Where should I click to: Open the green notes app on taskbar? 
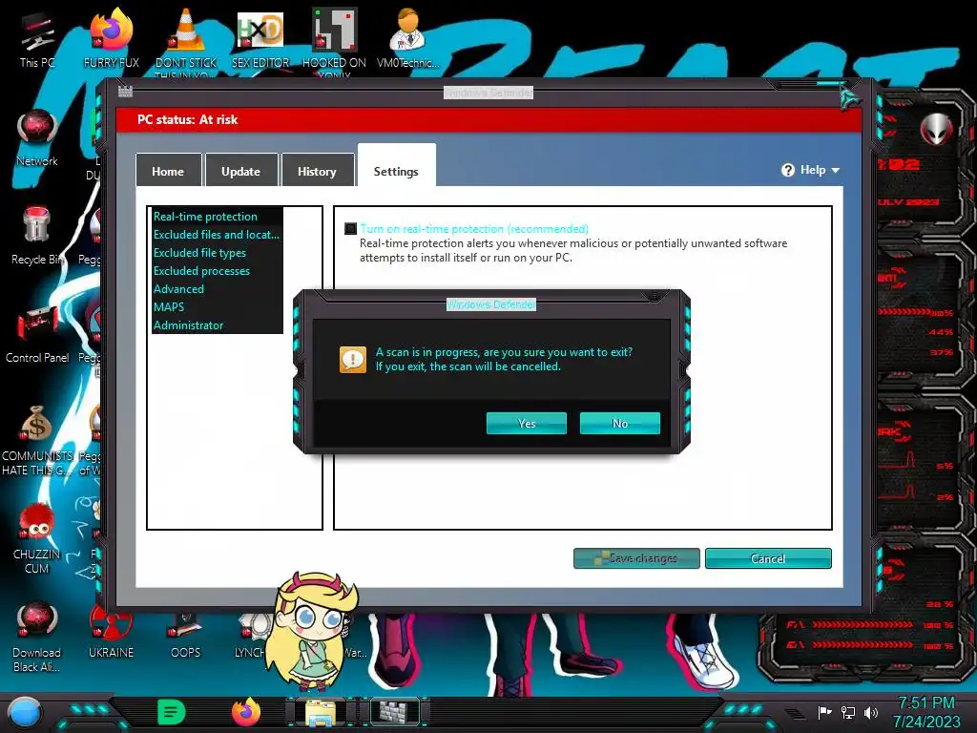(x=171, y=712)
